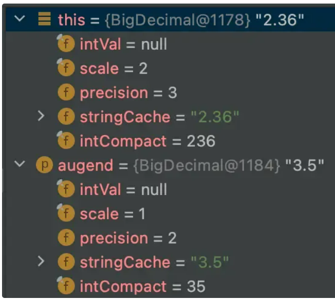335x301 pixels.
Task: Click the green "3.5" stringCache value
Action: tap(210, 262)
